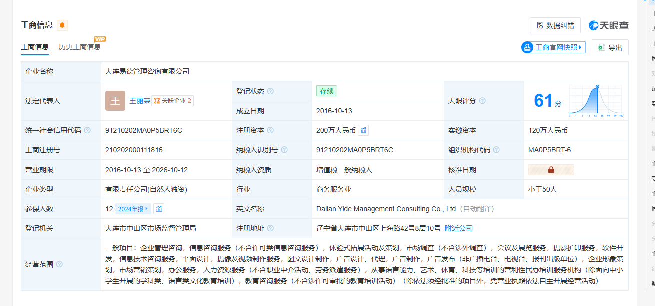Screen dimensions: 655x306
Task: Open the 王丽荣 legal representative link
Action: click(x=140, y=101)
